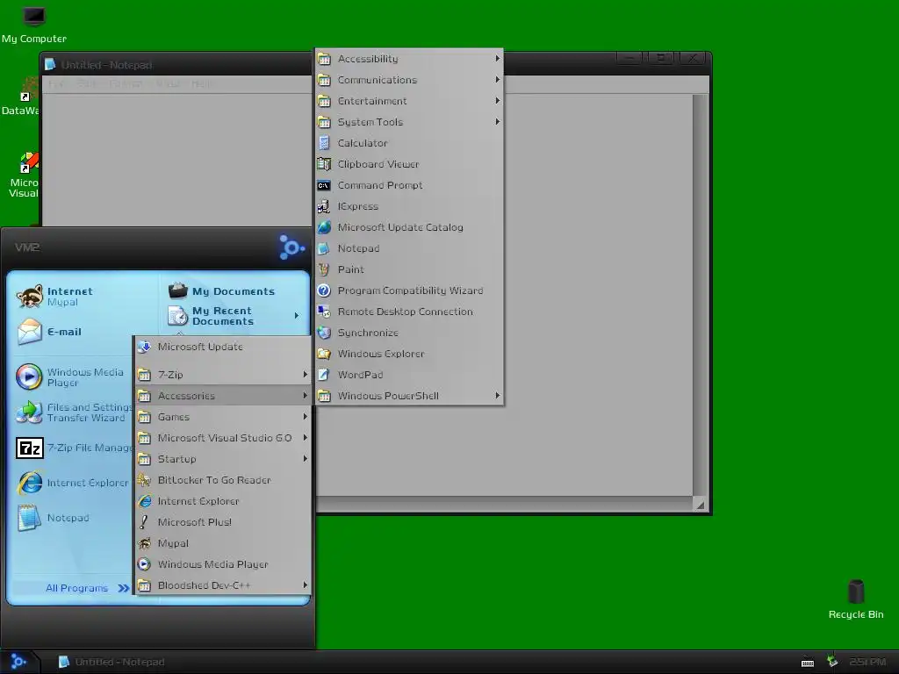899x674 pixels.
Task: Select Untitled - Notepad taskbar button
Action: pyautogui.click(x=112, y=662)
